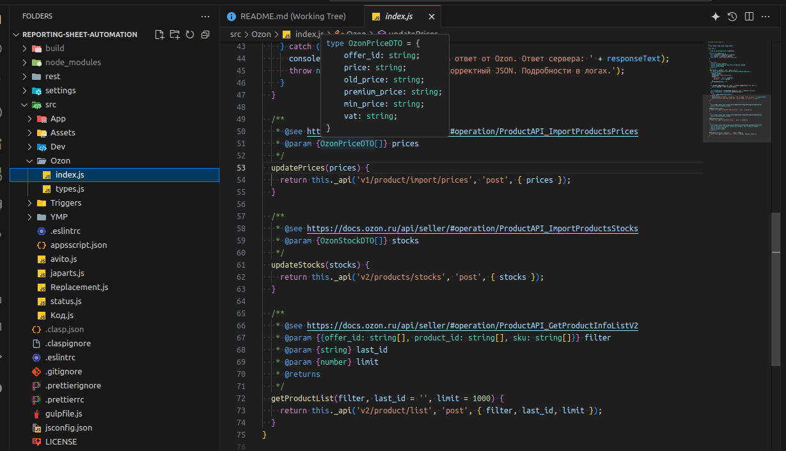This screenshot has height=451, width=786.
Task: Create a new folder in Explorer
Action: click(x=175, y=34)
